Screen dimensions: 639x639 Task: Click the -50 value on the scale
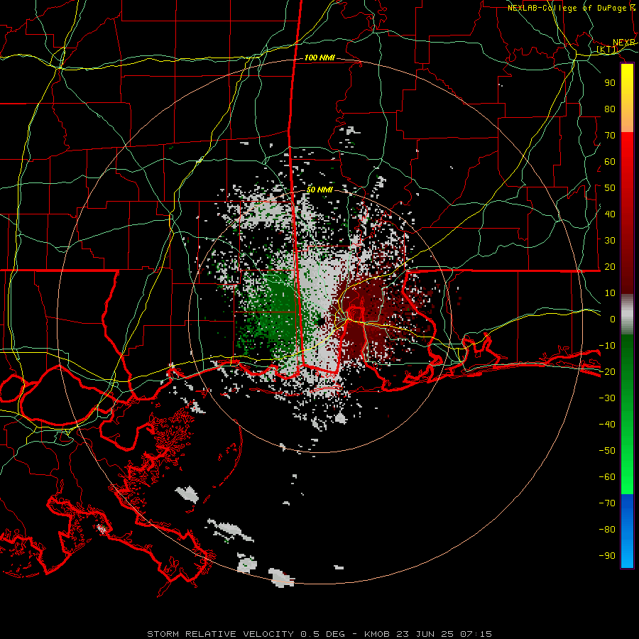(607, 451)
